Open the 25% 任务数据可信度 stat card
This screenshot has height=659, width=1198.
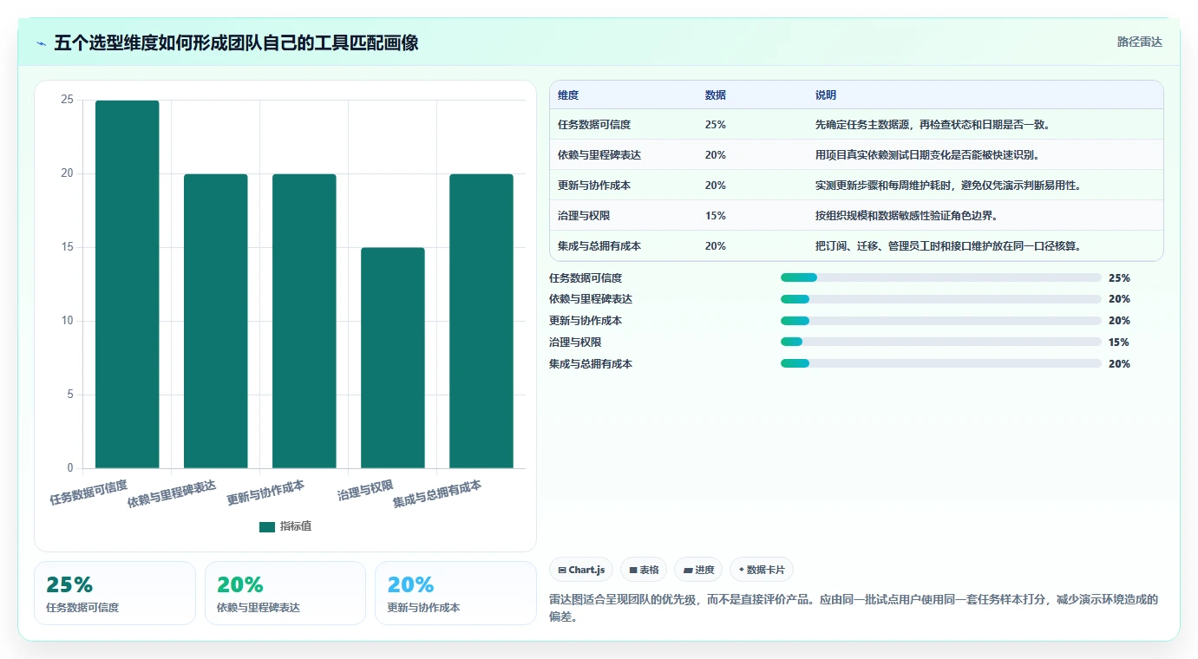[115, 593]
